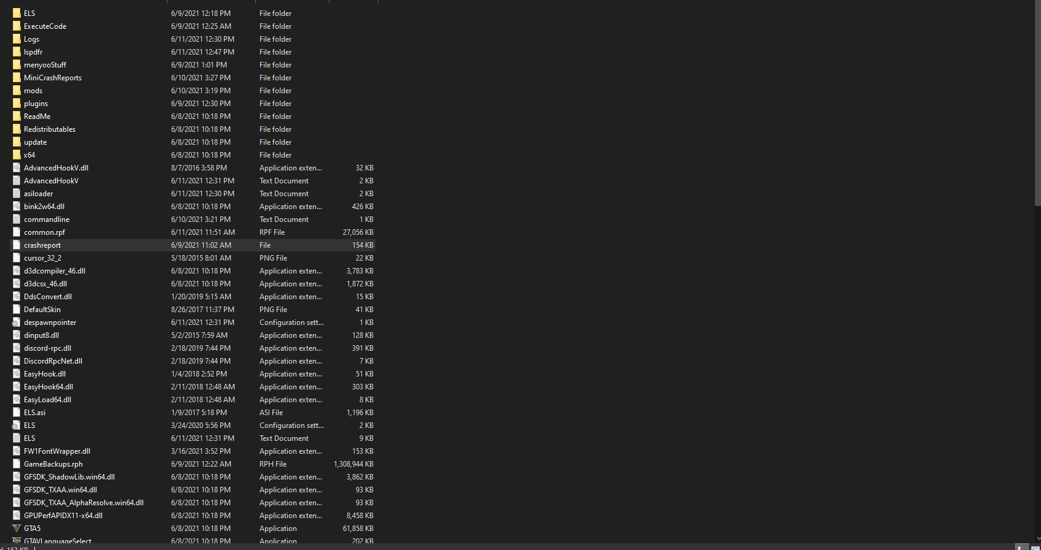Screen dimensions: 1041x550
Task: Click the 1,196 KB size value
Action: (360, 413)
